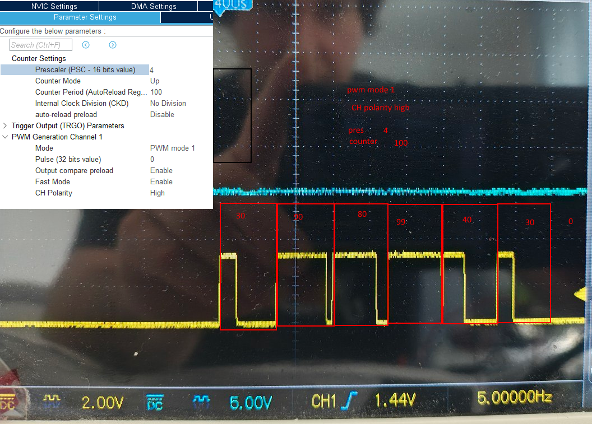The height and width of the screenshot is (424, 592).
Task: Click the blue bandwidth limit icon near 5.00V
Action: pos(201,400)
